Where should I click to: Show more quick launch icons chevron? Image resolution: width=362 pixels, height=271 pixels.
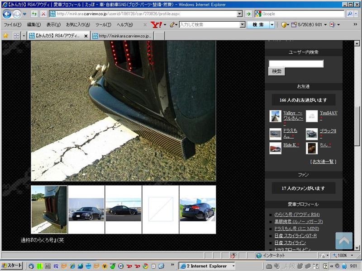172,265
